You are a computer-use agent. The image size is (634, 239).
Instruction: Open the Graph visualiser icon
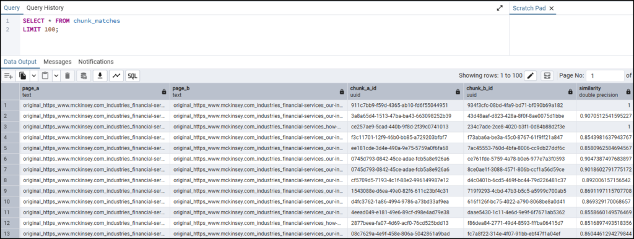[x=116, y=76]
